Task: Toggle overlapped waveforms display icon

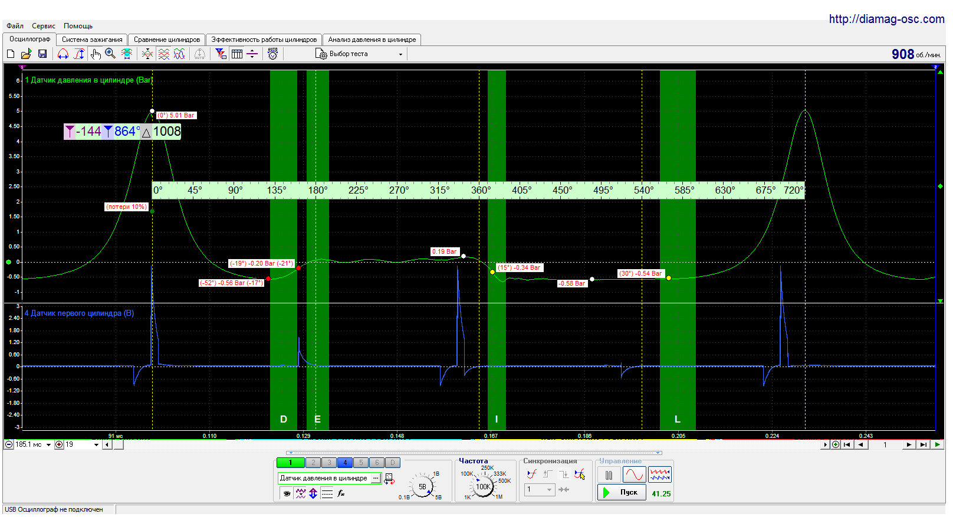Action: (179, 54)
